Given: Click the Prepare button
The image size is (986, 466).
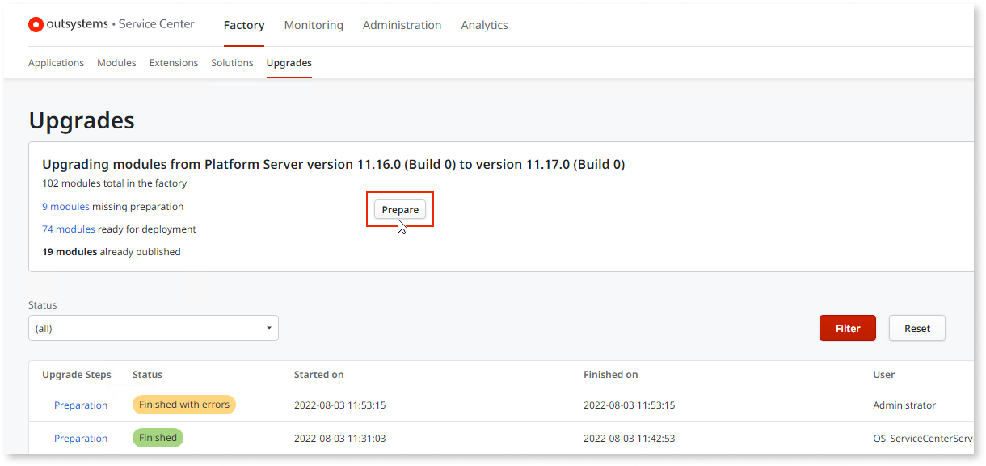Looking at the screenshot, I should tap(399, 209).
